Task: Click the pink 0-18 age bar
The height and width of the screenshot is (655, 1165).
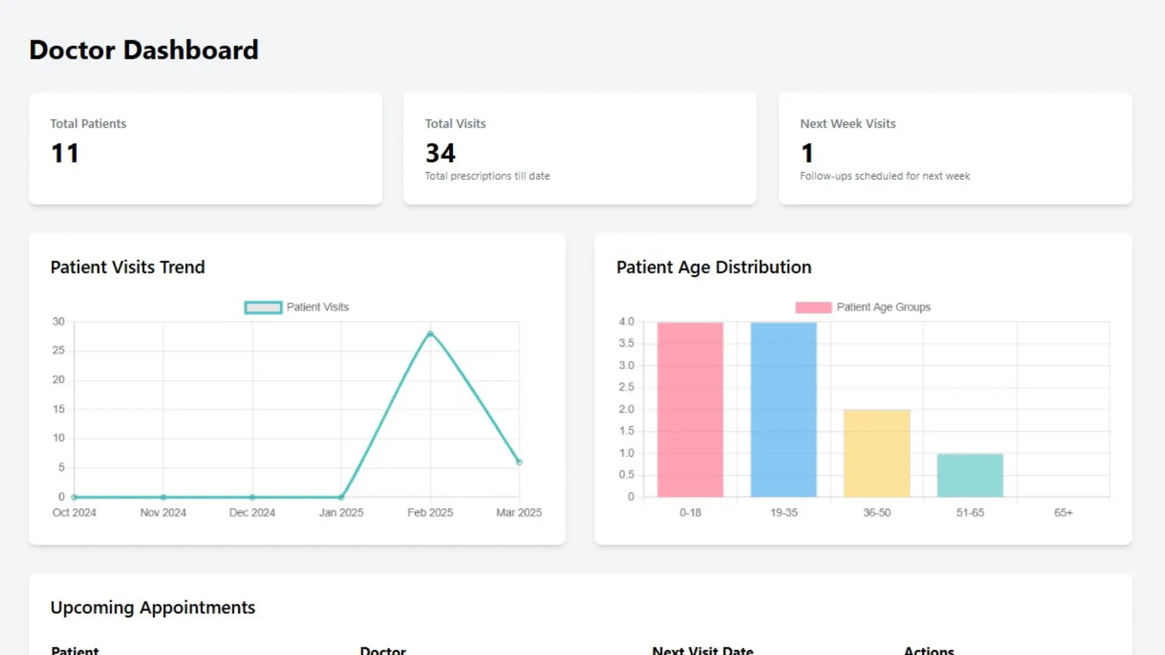Action: click(691, 409)
